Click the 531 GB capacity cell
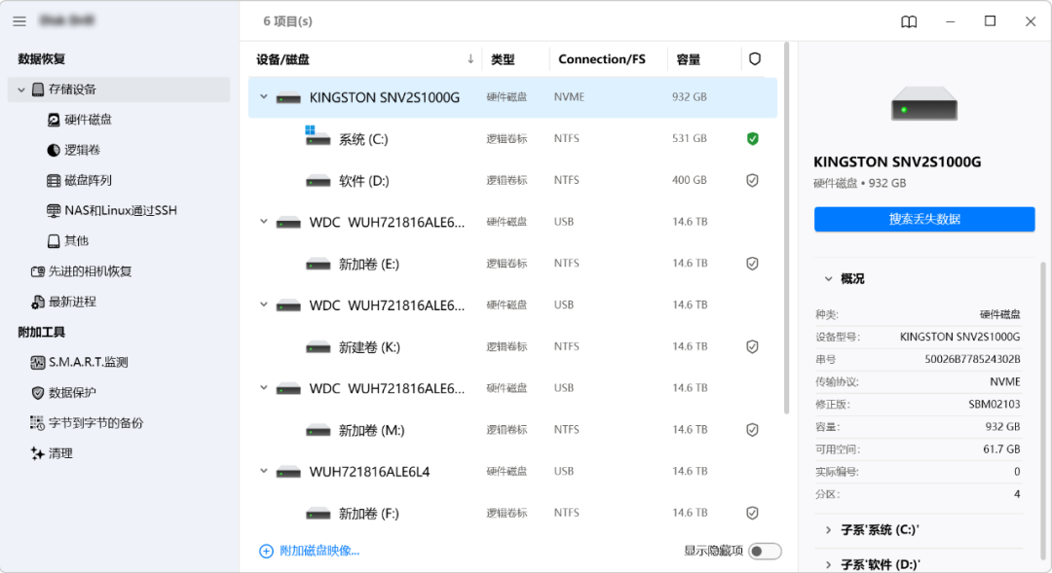Viewport: 1052px width, 573px height. (690, 138)
